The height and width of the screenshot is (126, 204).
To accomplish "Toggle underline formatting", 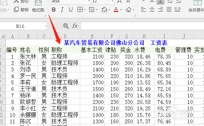I will (71, 10).
